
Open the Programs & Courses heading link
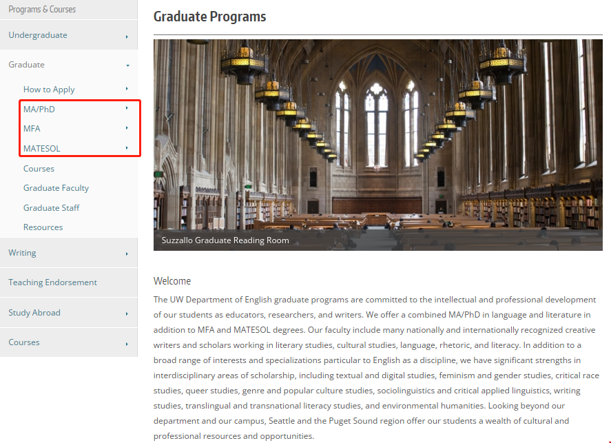(x=42, y=10)
